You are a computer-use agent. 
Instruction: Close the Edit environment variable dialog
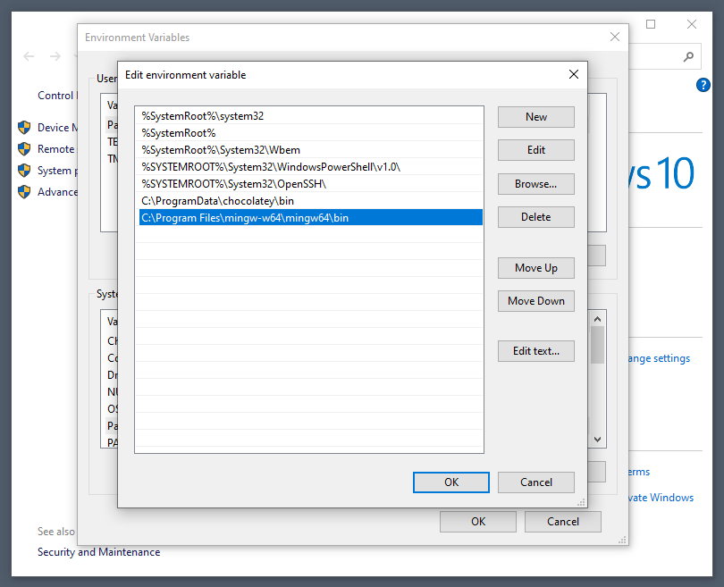coord(574,74)
